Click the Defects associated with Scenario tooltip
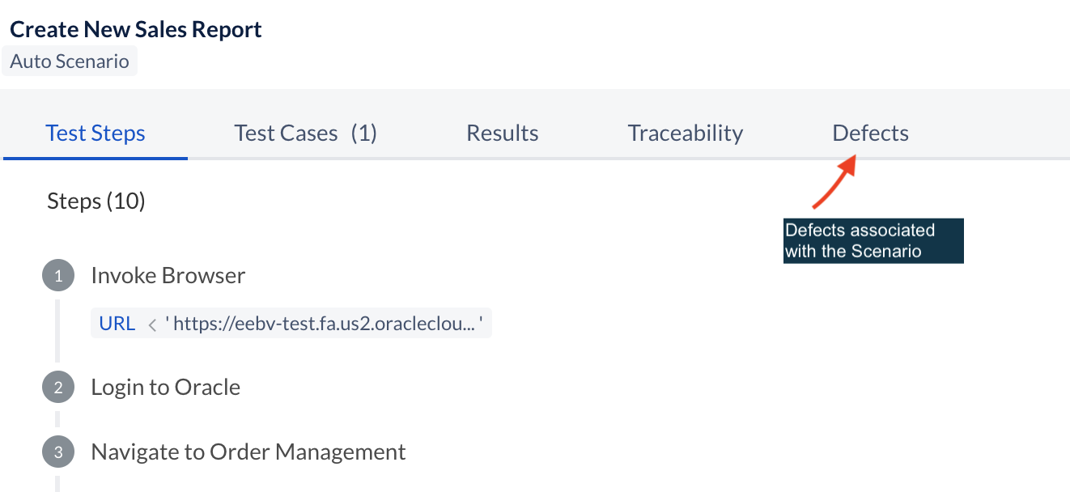Viewport: 1070px width, 492px height. click(873, 240)
